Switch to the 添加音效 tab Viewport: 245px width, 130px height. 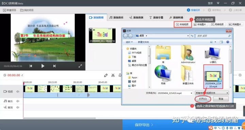(x=136, y=18)
